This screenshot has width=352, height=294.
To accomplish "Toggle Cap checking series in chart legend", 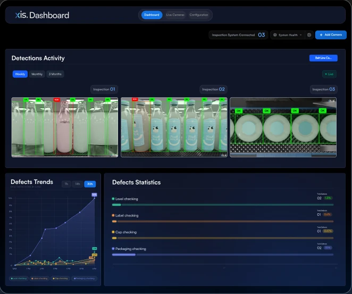I will [x=60, y=279].
